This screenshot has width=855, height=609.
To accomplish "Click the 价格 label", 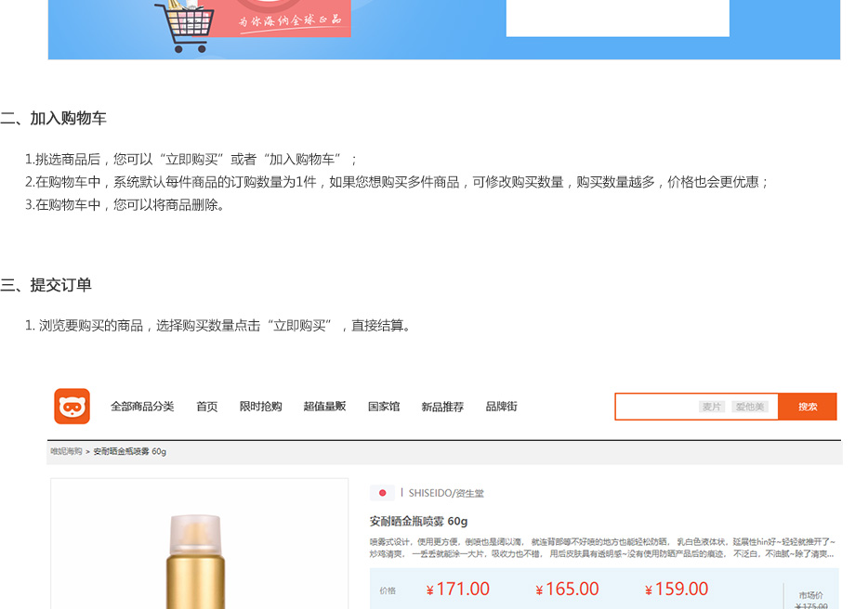I will click(388, 590).
